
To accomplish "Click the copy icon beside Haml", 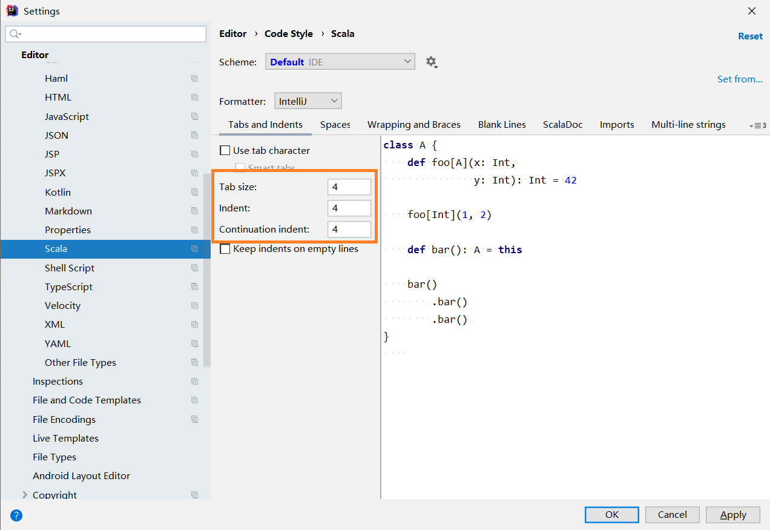I will point(194,79).
